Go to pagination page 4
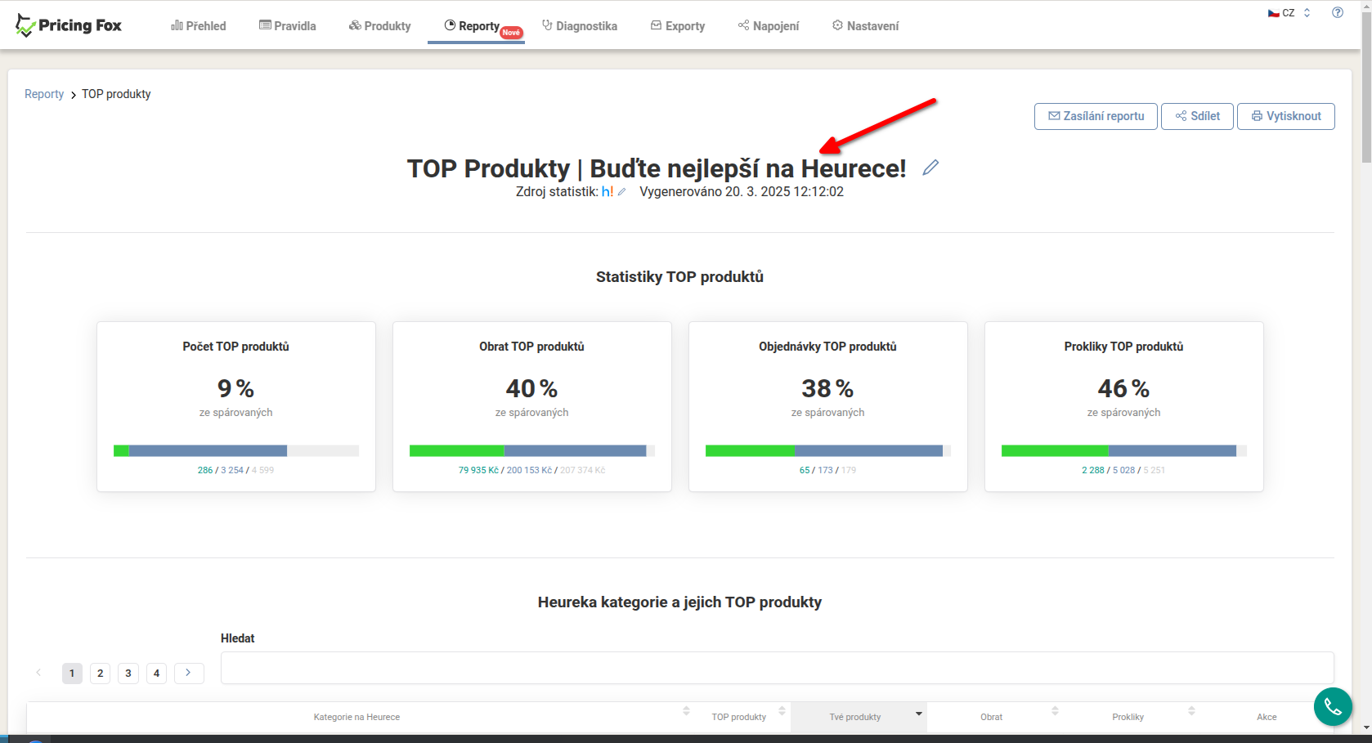 pyautogui.click(x=156, y=673)
